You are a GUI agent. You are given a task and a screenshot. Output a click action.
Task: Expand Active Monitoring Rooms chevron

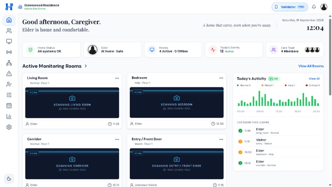tap(86, 66)
